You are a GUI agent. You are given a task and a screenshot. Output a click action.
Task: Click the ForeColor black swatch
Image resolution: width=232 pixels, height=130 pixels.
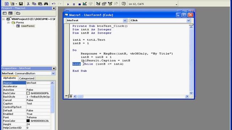click(x=28, y=121)
